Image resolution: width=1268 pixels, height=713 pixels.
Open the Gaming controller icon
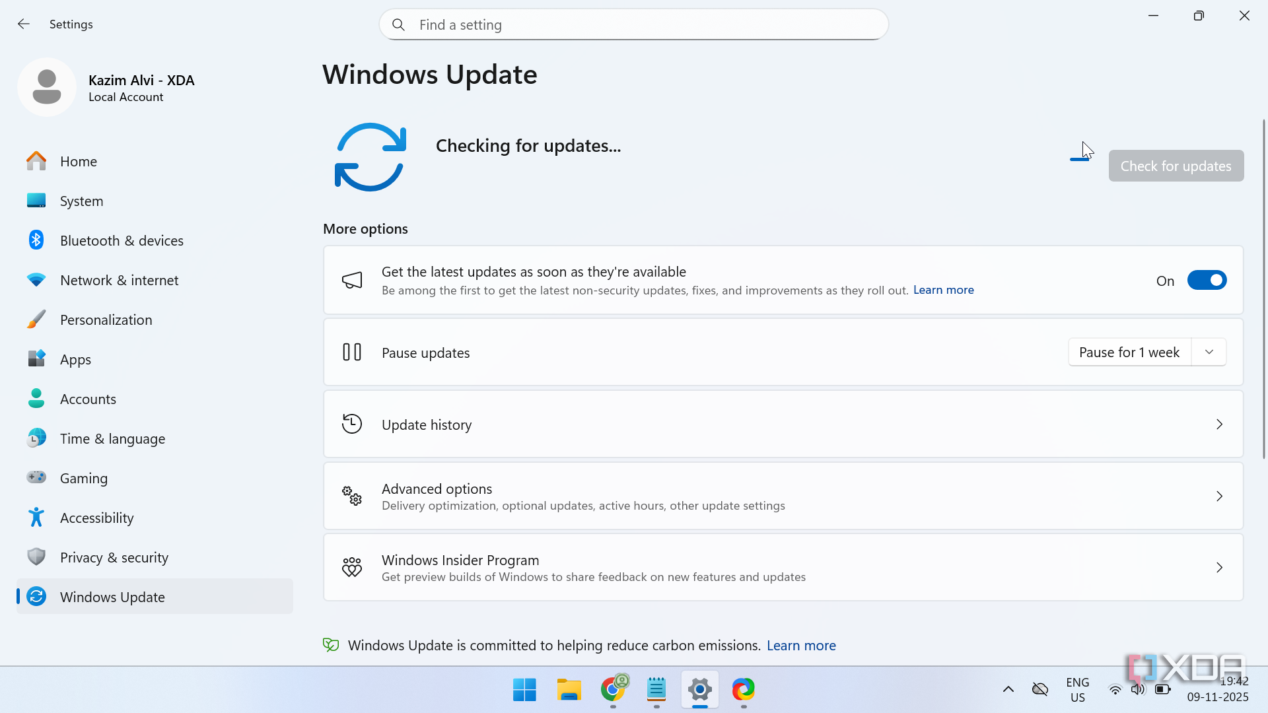click(36, 477)
